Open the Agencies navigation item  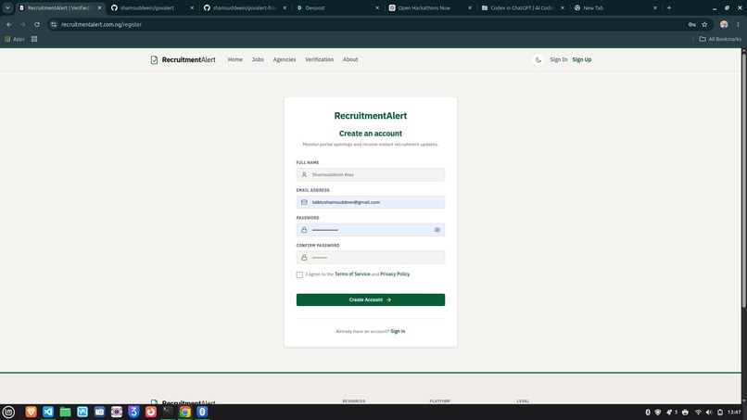click(x=285, y=59)
